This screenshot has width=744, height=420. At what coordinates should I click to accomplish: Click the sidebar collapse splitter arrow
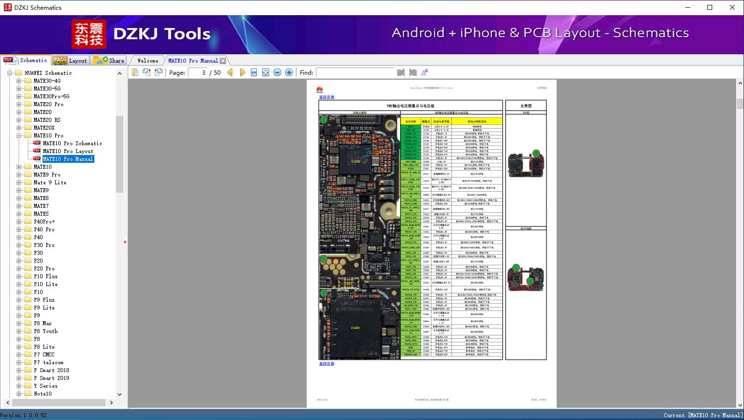(x=125, y=242)
